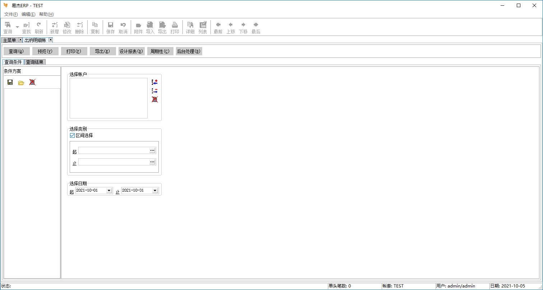
Task: Close the 出纳明细帐 tab
Action: tap(51, 40)
